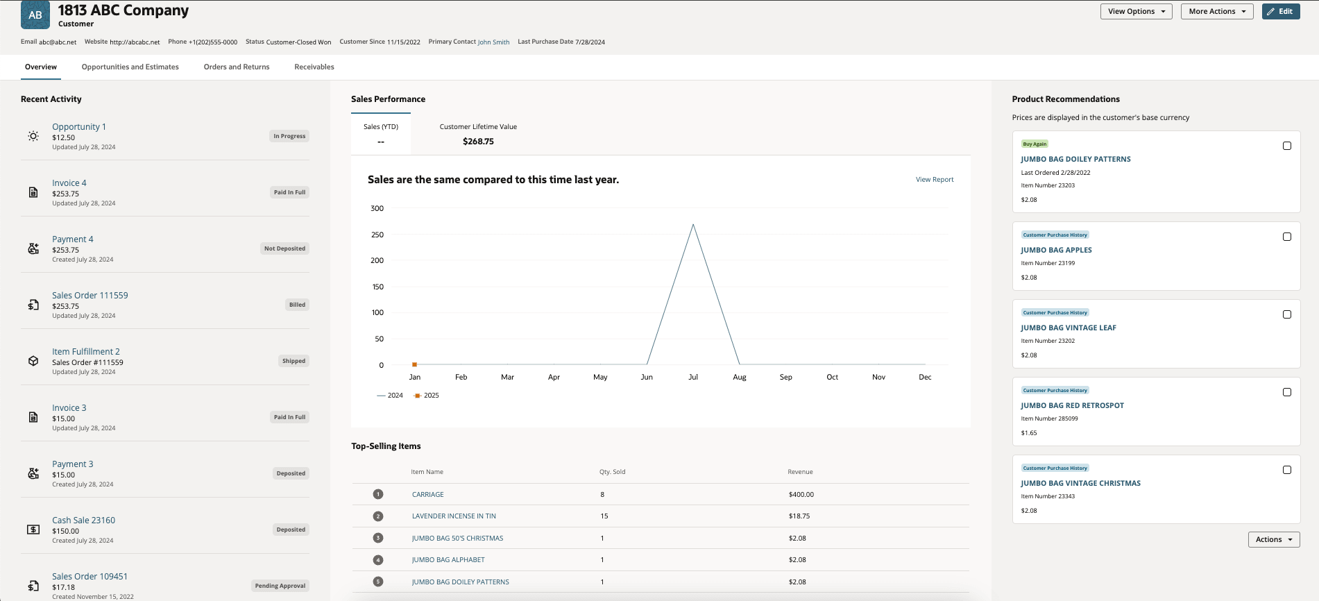Click the Cash Sale 23160 icon
The width and height of the screenshot is (1319, 601).
pos(33,530)
